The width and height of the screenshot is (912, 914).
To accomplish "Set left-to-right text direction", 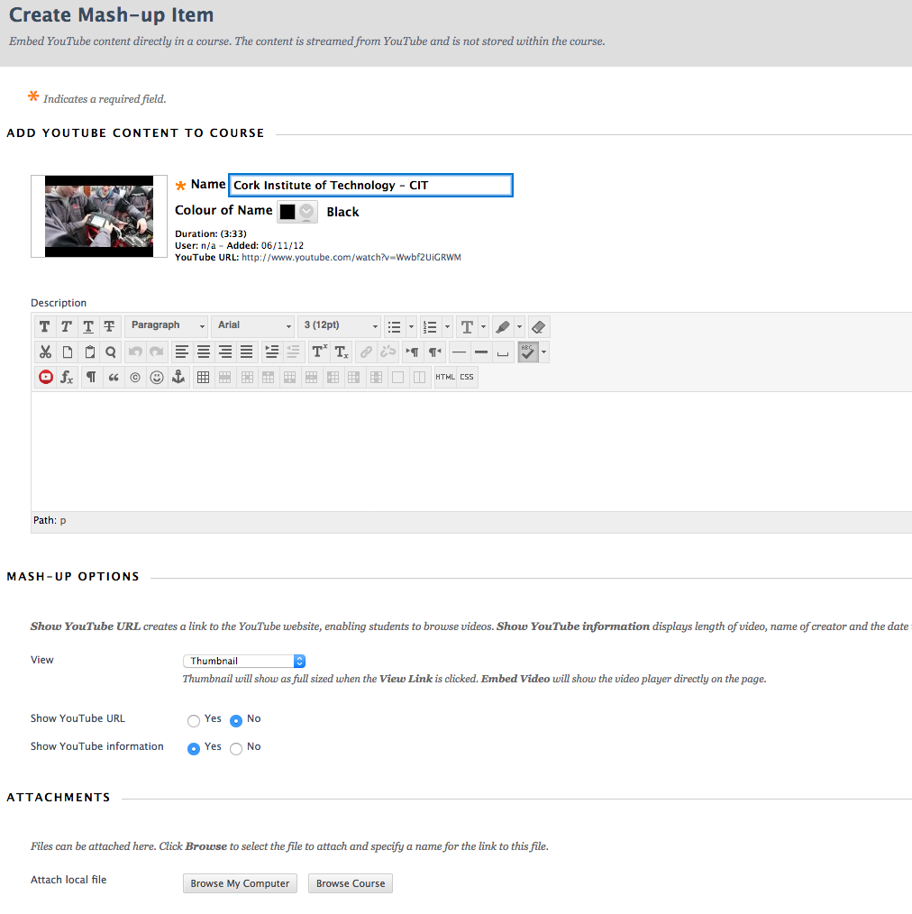I will tap(412, 352).
